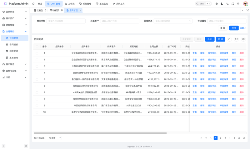Expand the 客户服务 sidebar menu
The image size is (250, 149).
coord(15,64)
